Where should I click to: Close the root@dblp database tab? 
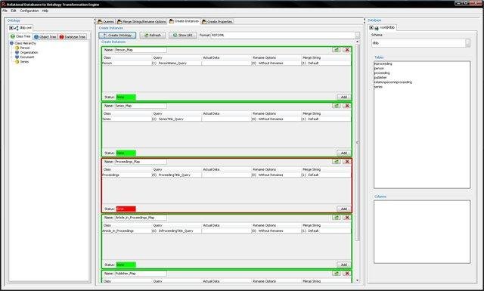pyautogui.click(x=371, y=28)
